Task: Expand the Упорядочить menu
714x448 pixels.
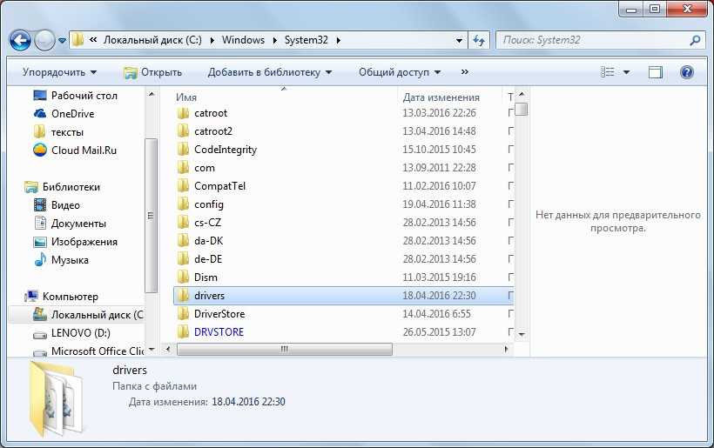Action: tap(59, 72)
